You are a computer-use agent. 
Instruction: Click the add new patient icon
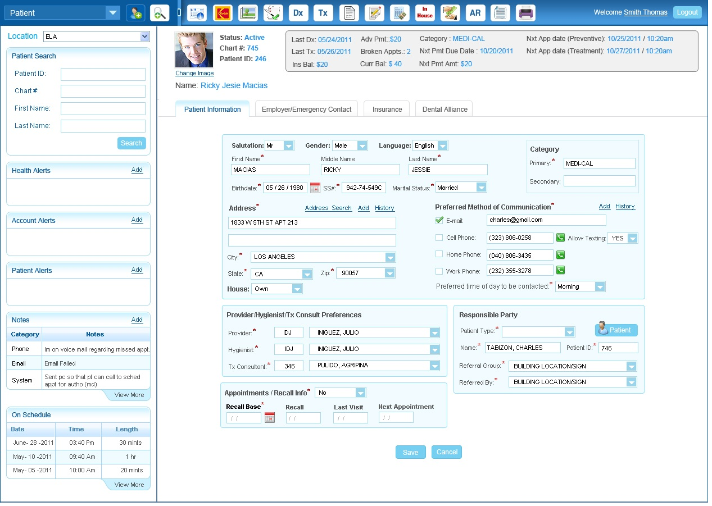135,13
